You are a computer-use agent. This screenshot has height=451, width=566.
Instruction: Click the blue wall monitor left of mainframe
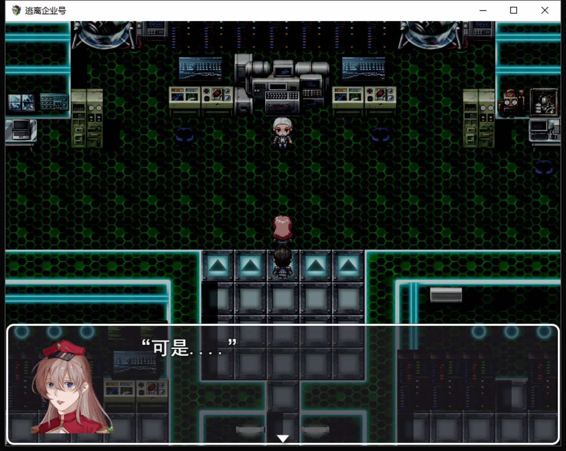tap(200, 68)
